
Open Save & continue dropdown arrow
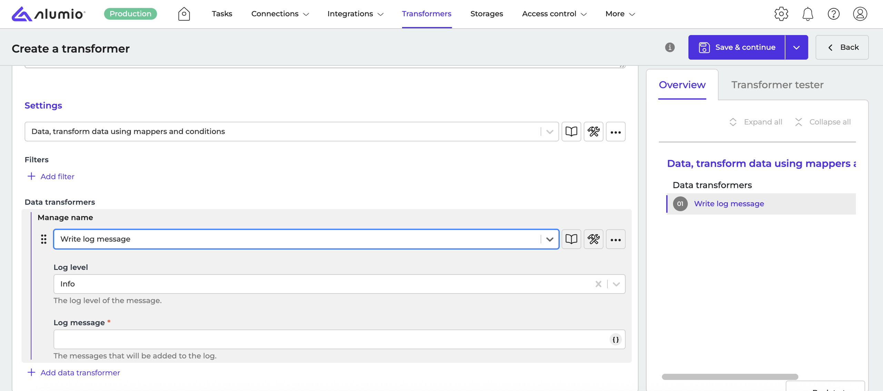(796, 47)
